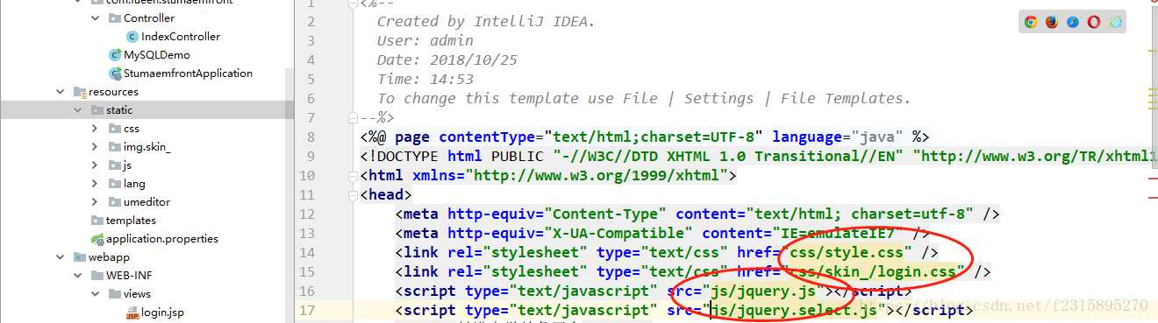Collapse the webapp folder node

point(60,257)
